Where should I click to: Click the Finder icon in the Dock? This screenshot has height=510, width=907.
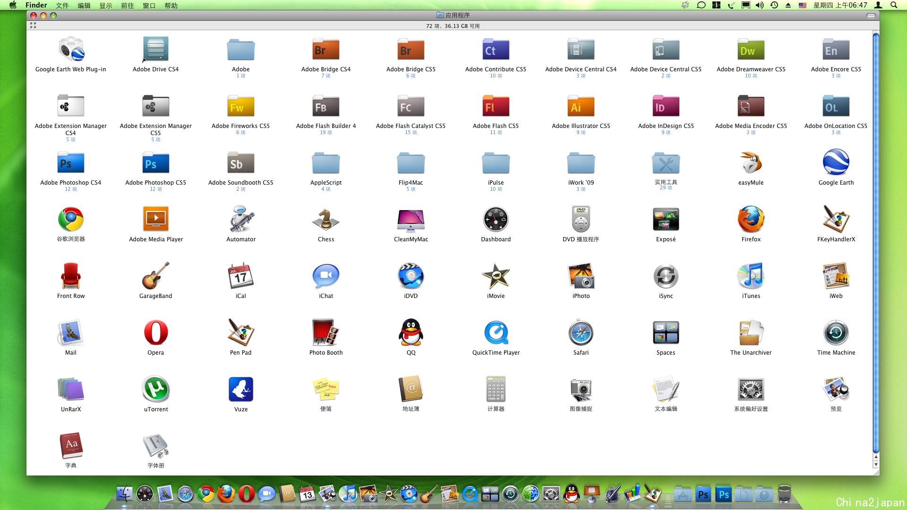point(124,494)
